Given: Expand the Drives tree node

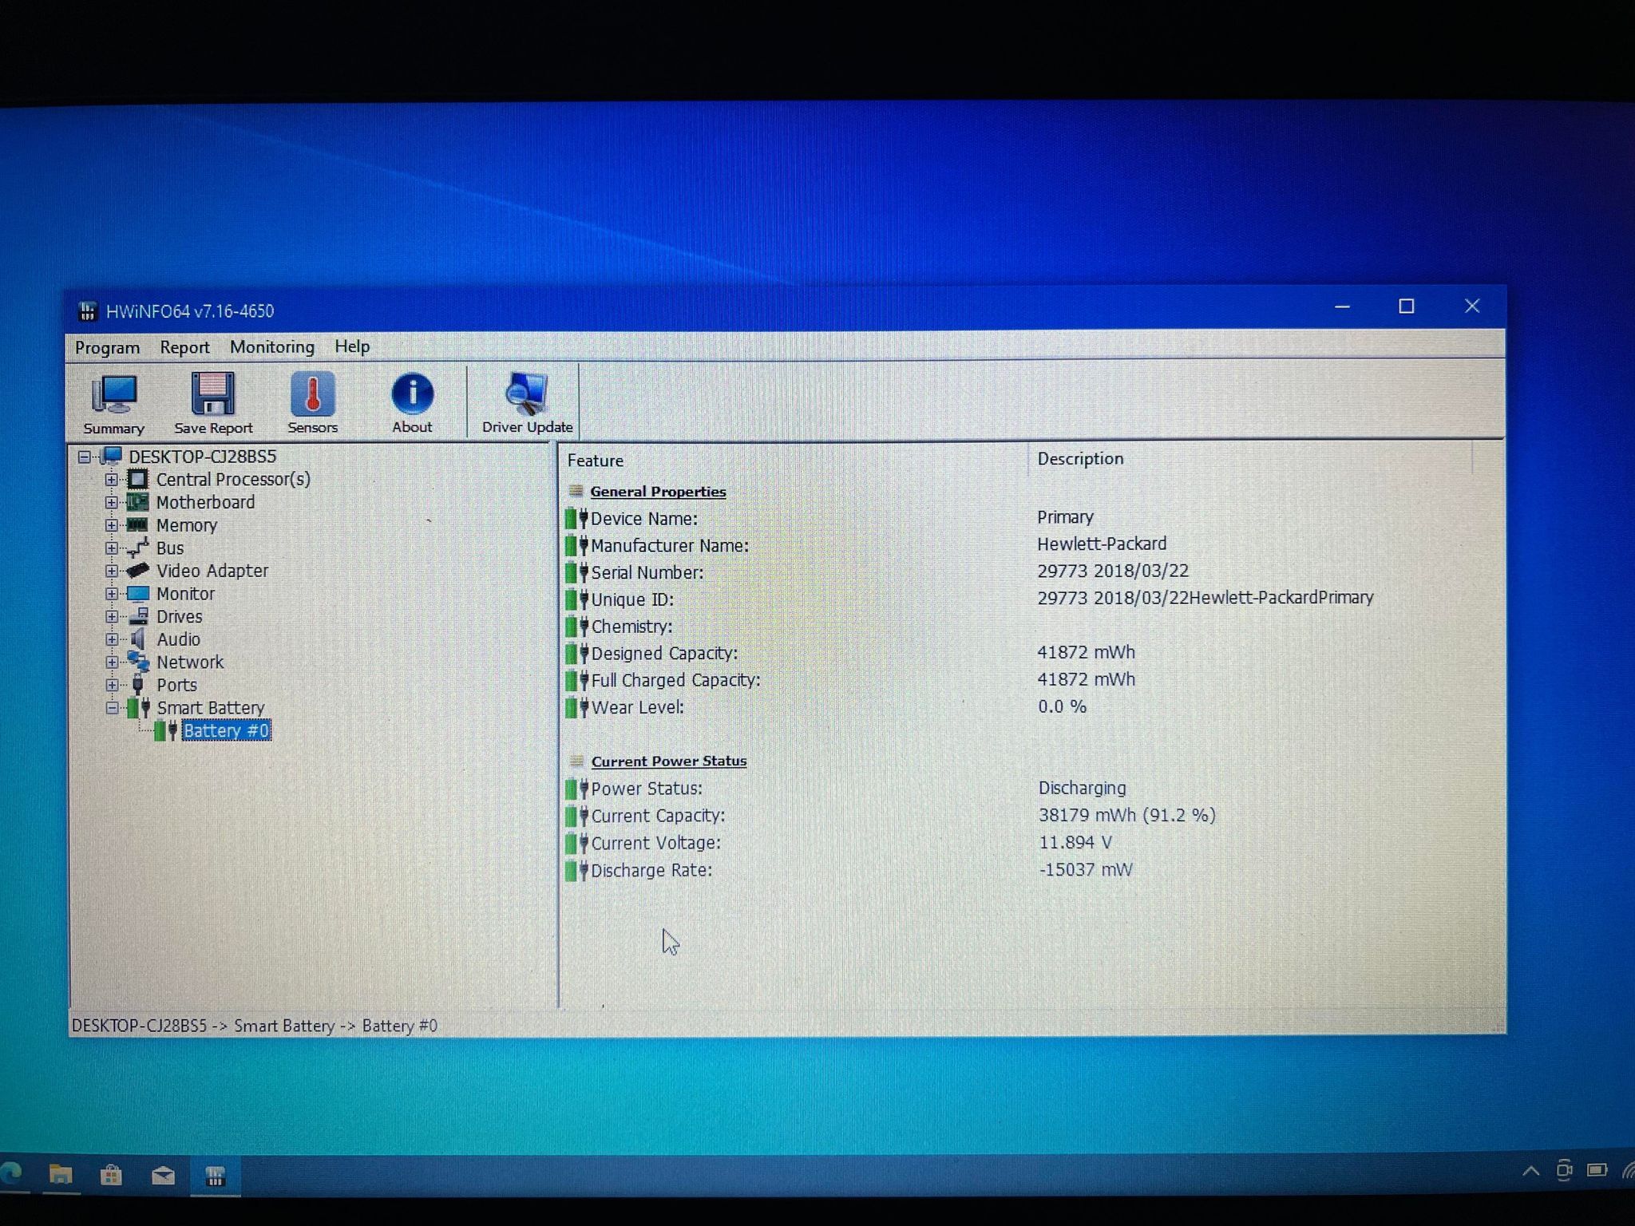Looking at the screenshot, I should tap(112, 617).
